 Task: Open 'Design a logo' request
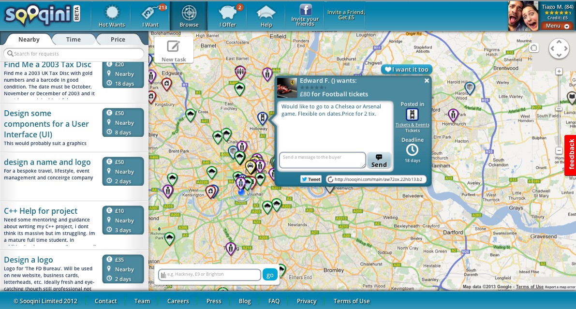coord(28,260)
